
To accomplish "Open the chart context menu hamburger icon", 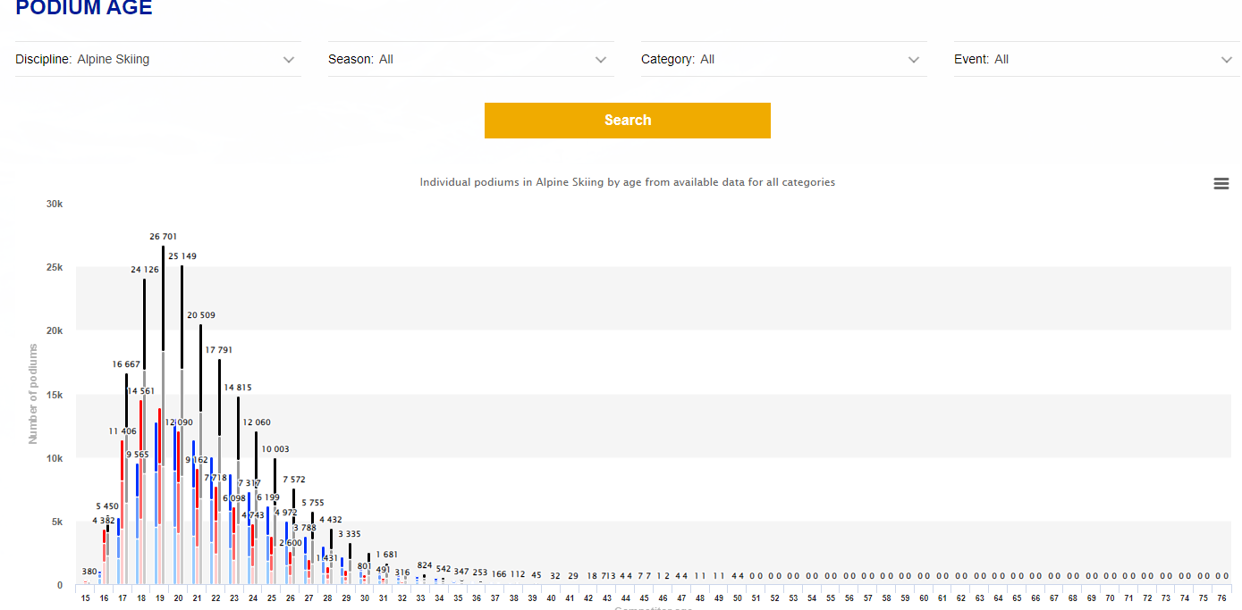I will pos(1221,183).
